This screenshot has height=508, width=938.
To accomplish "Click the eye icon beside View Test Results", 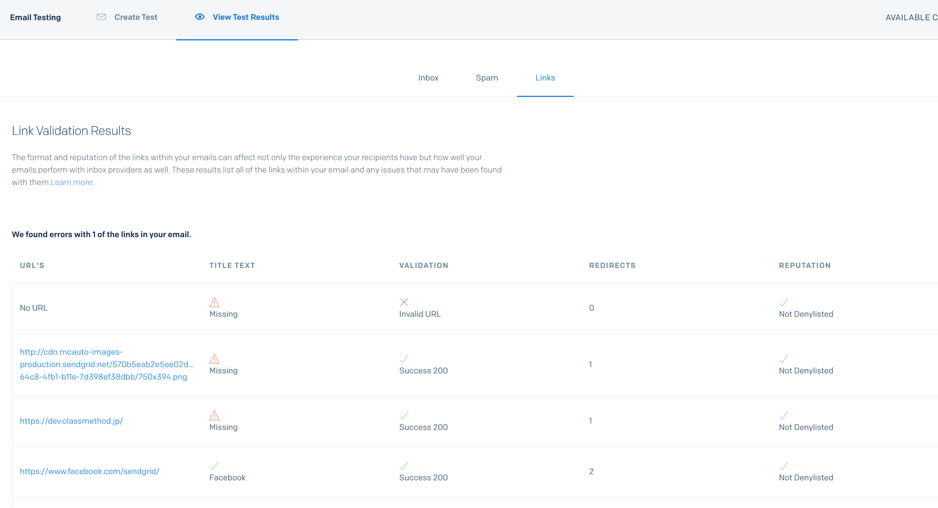I will point(200,17).
